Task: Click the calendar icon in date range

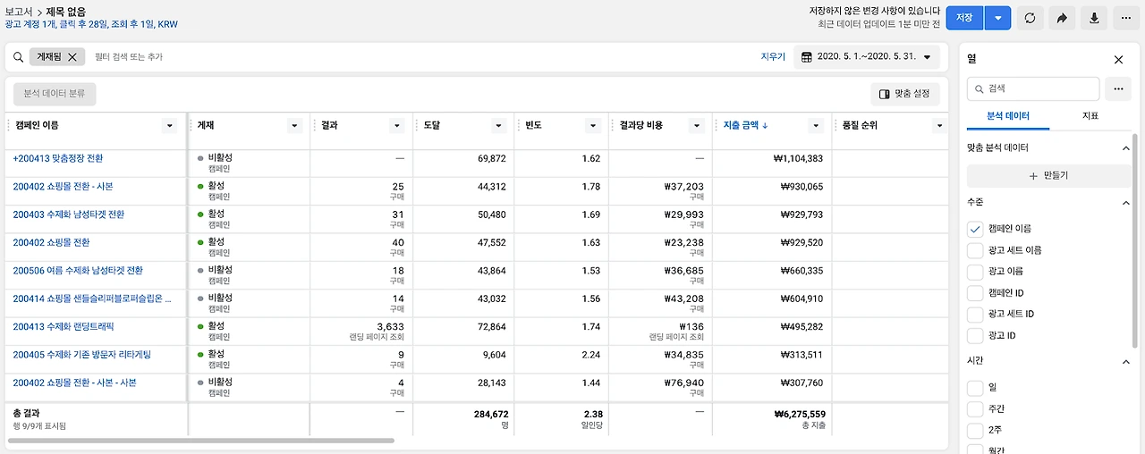Action: (x=807, y=57)
